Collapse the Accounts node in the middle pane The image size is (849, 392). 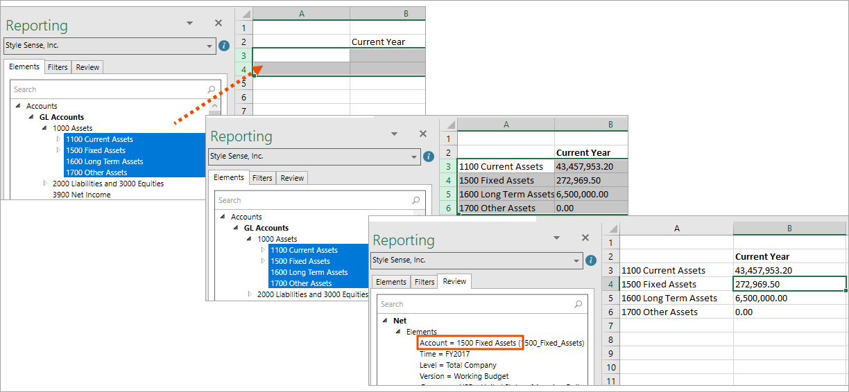pos(223,217)
